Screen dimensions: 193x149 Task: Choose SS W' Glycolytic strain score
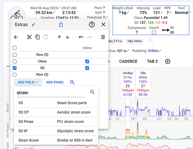(56, 131)
